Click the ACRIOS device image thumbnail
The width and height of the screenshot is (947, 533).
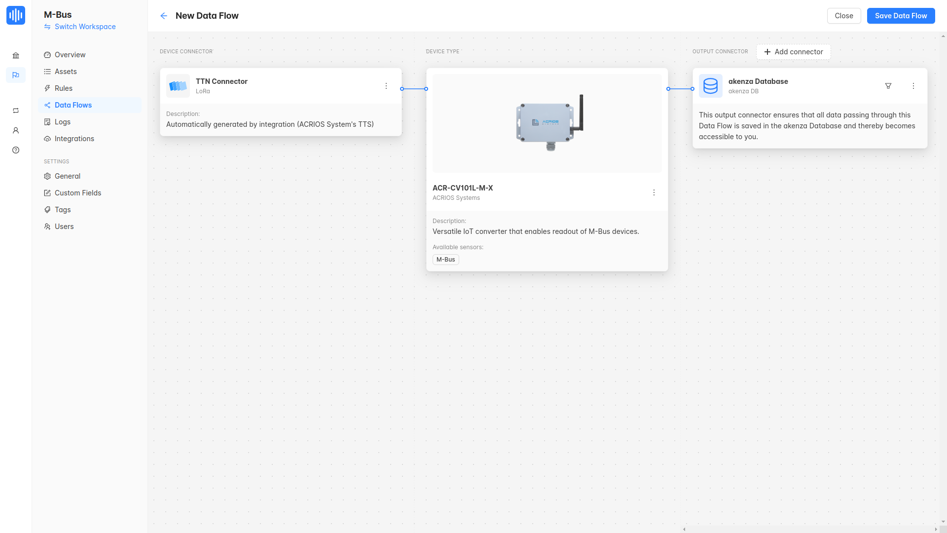click(x=547, y=123)
